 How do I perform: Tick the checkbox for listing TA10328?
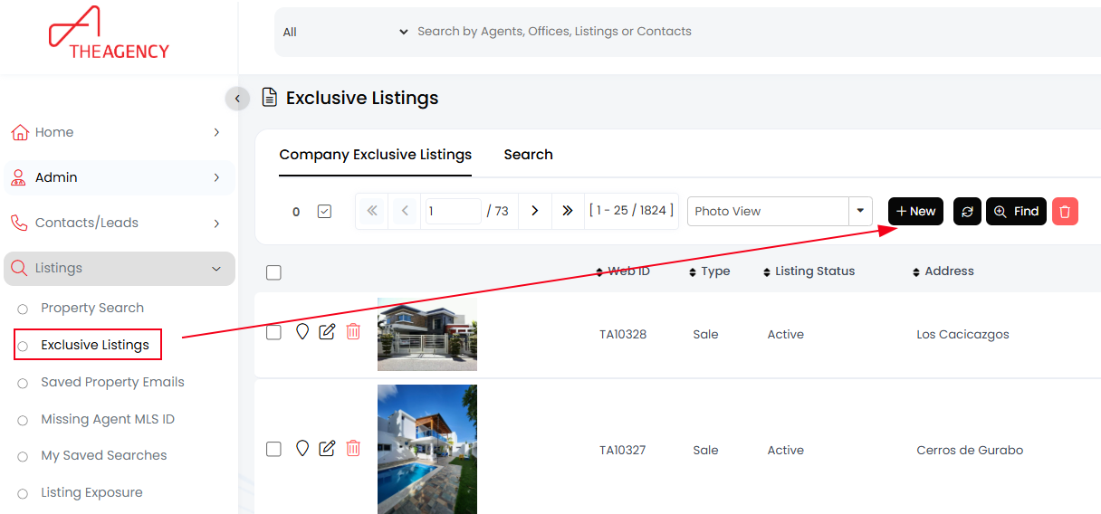click(273, 333)
